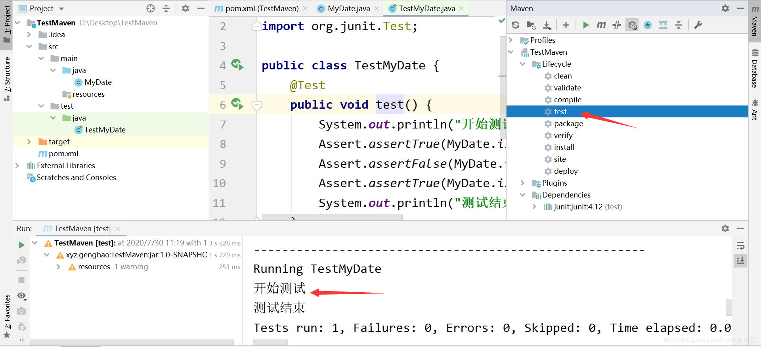Expand Profiles in Maven panel
This screenshot has width=761, height=347.
[x=511, y=40]
